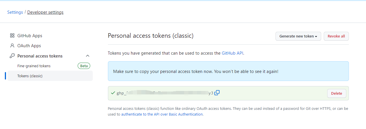Click the key icon beside Personal access tokens
Viewport: 366px width, 129px height.
pos(12,56)
